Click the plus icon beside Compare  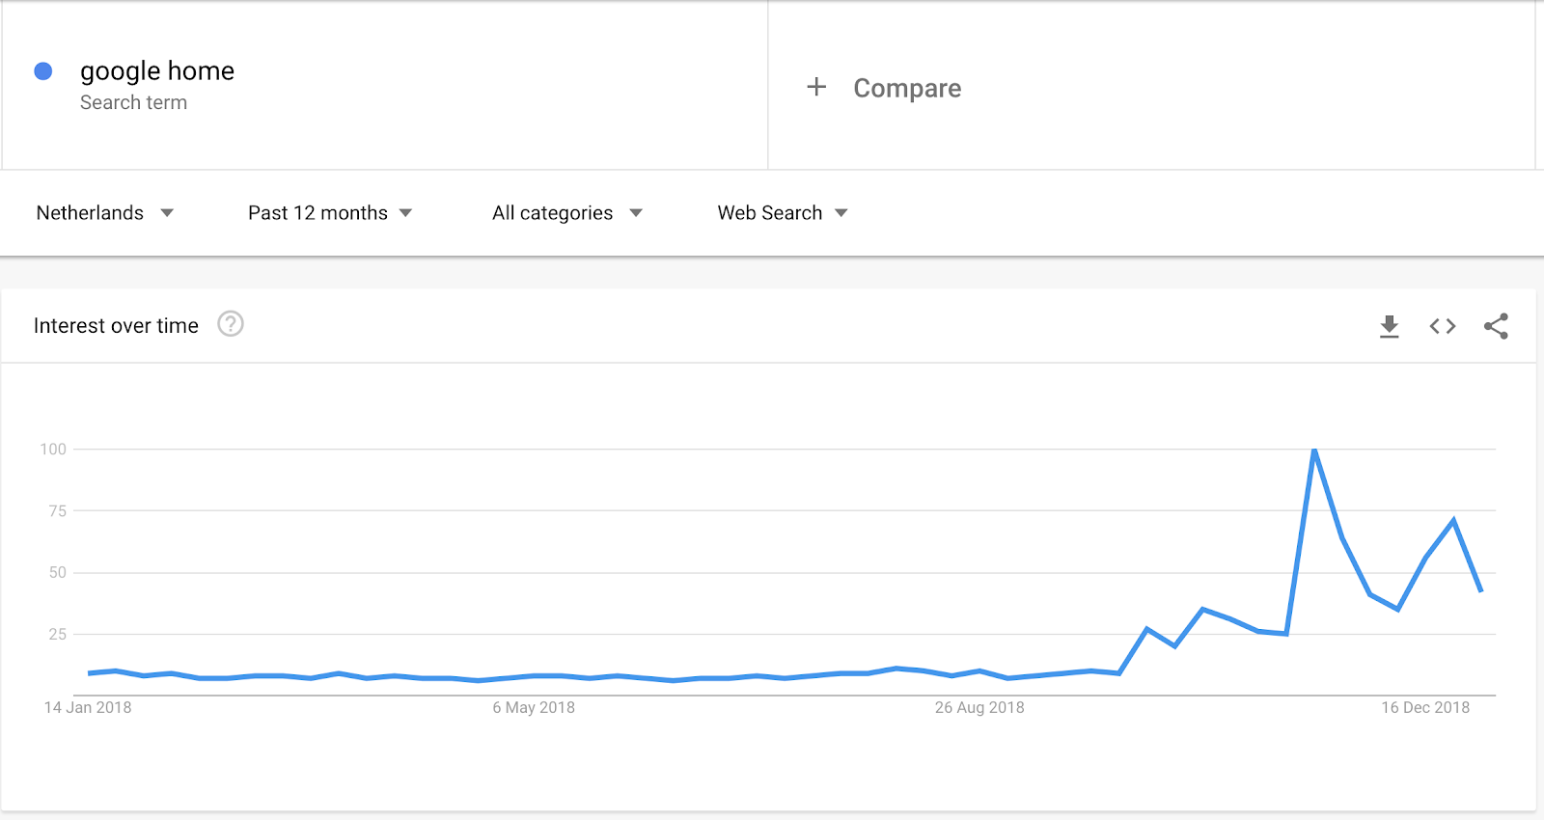tap(816, 87)
